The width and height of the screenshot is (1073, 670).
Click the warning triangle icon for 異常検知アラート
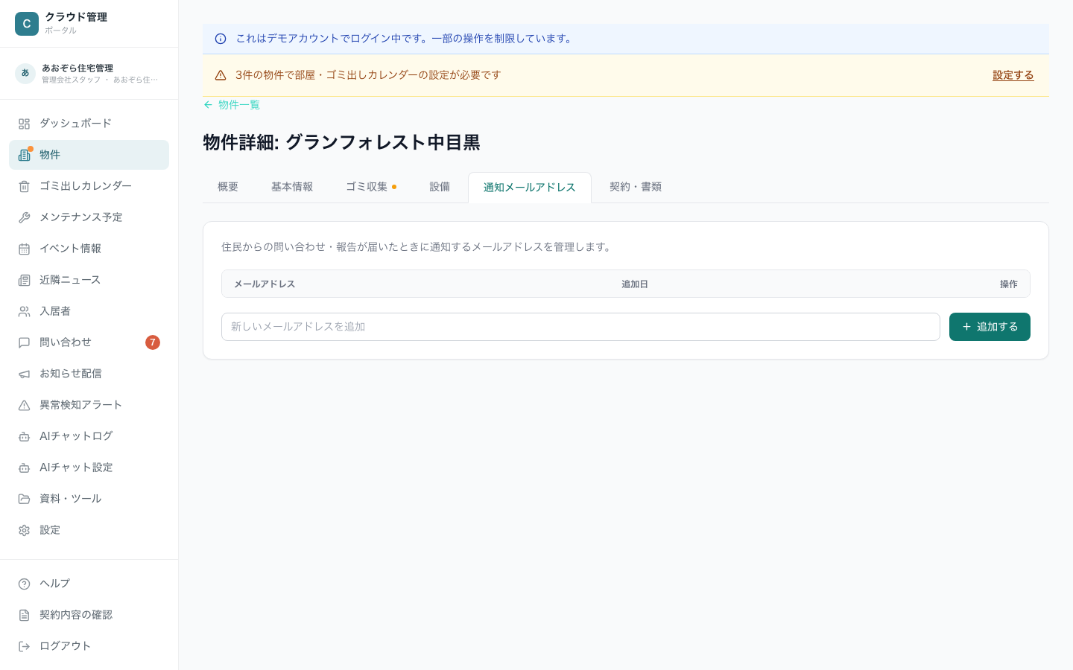[x=24, y=405]
